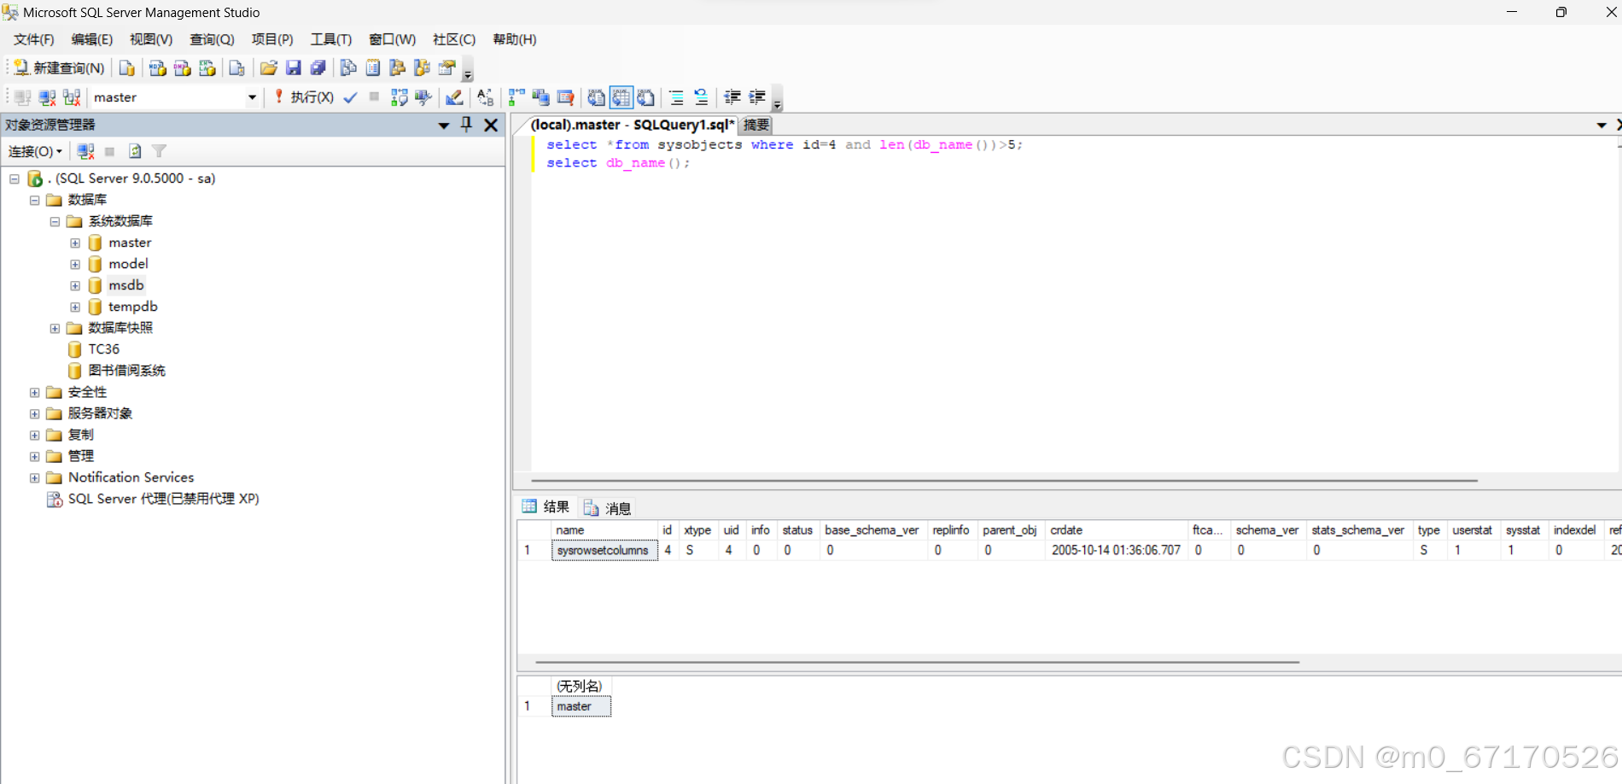Click the Summary page toolbar icon
The height and width of the screenshot is (784, 1622).
point(373,68)
